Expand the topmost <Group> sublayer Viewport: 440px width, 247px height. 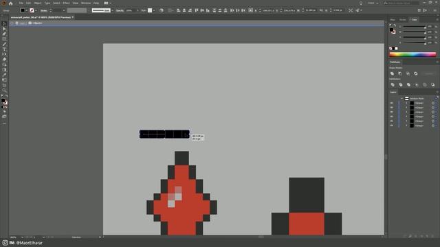click(x=406, y=103)
